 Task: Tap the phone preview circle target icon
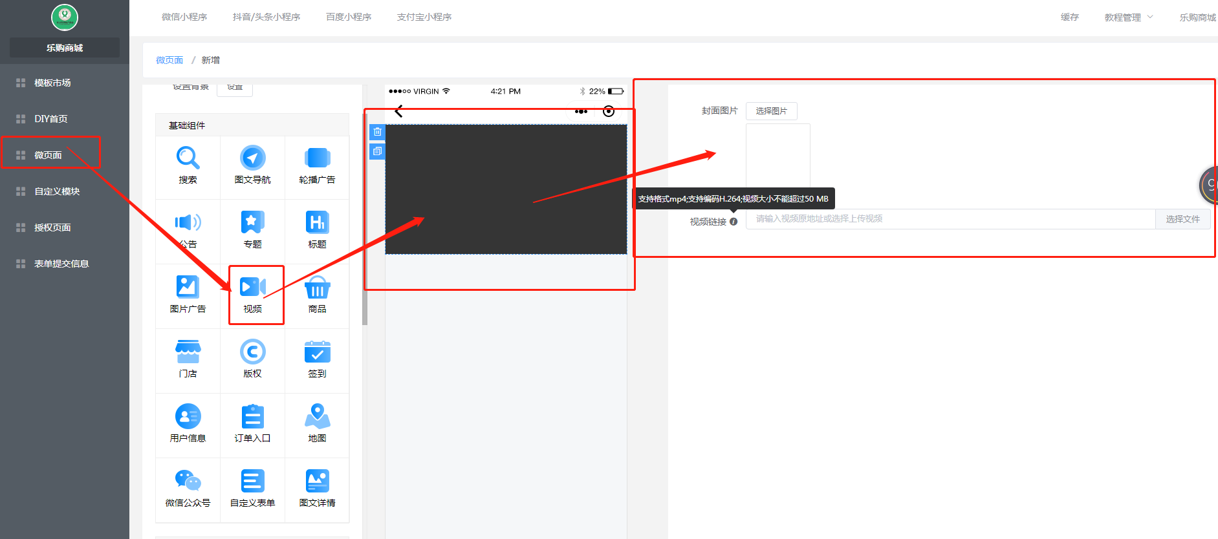point(609,111)
